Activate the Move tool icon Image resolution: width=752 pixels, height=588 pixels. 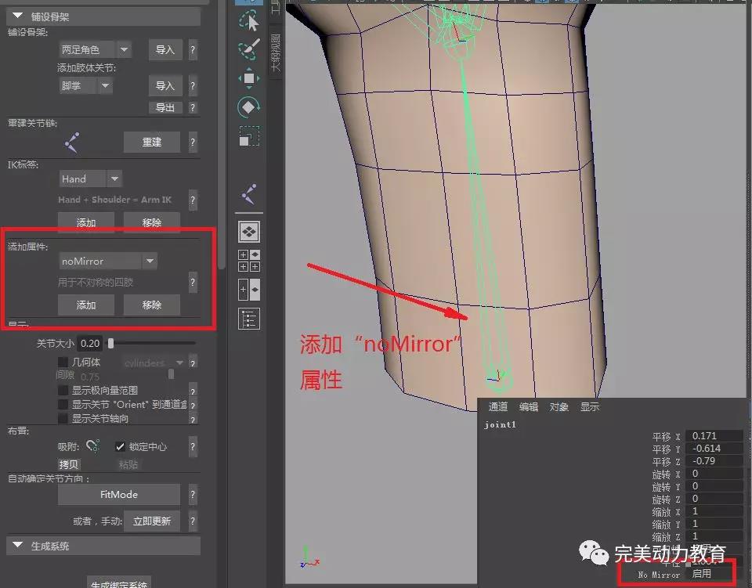tap(249, 78)
